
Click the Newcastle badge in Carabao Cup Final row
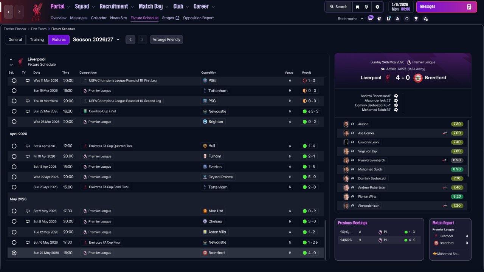(205, 111)
